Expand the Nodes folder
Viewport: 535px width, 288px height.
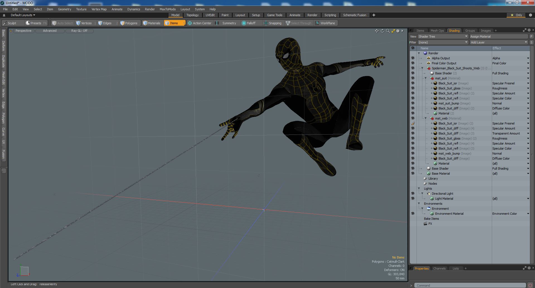click(425, 184)
